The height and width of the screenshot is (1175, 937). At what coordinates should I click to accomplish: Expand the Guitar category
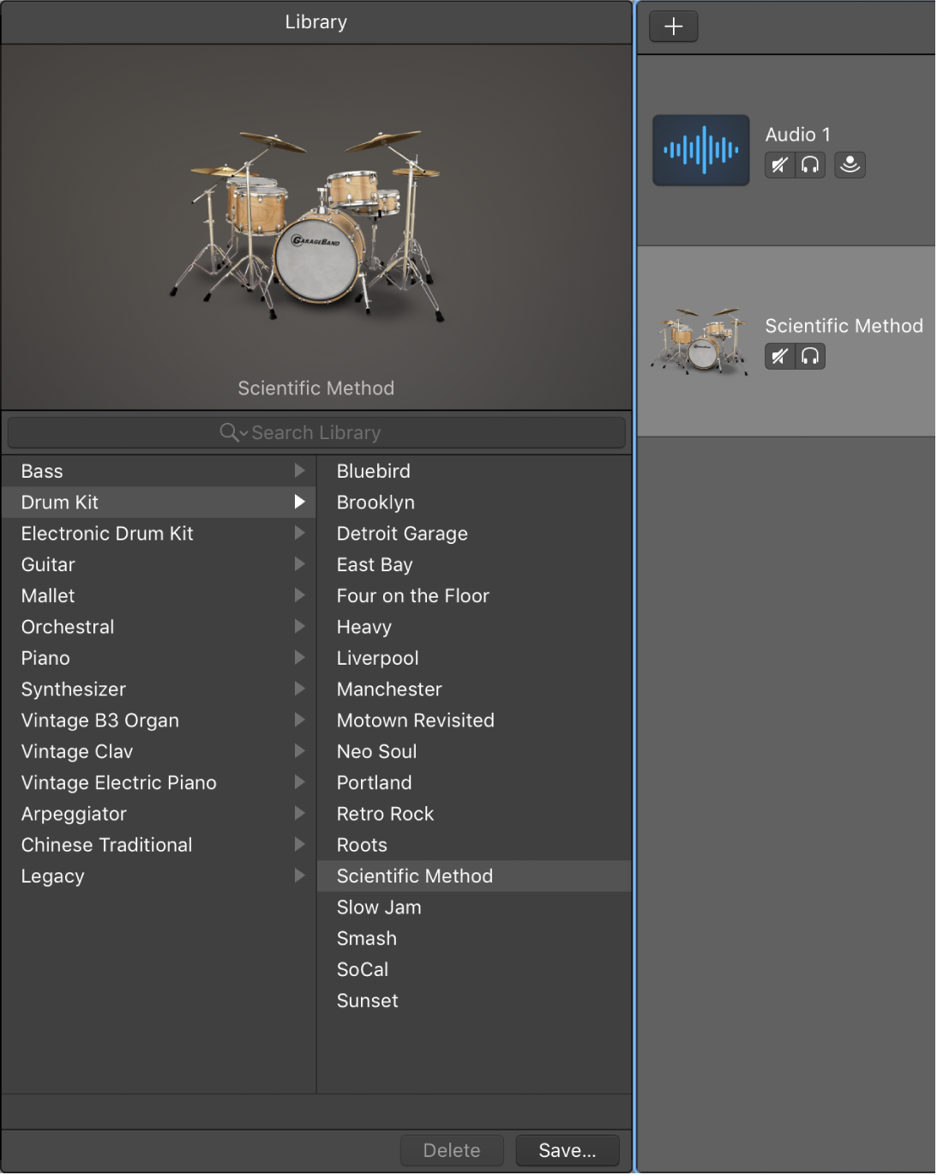pyautogui.click(x=299, y=564)
